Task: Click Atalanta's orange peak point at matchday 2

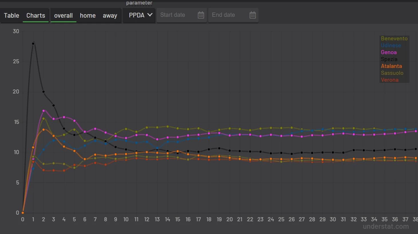Action: pos(44,130)
